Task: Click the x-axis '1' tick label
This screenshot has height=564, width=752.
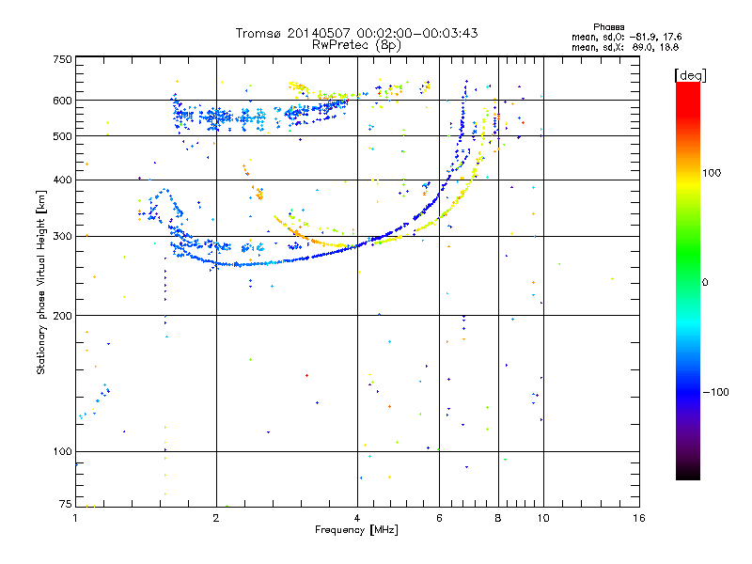Action: click(x=75, y=518)
